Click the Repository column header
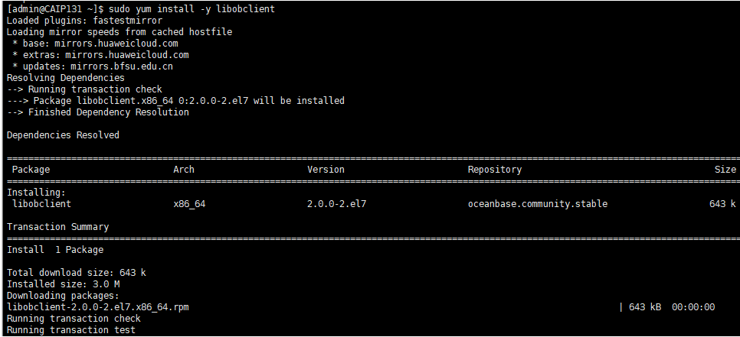 [495, 170]
